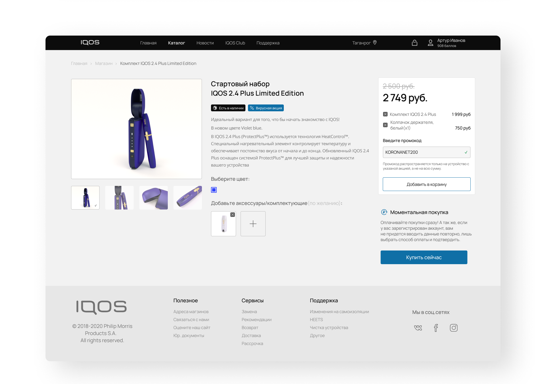
Task: Uncheck Колпачок держателя белый item
Action: (x=385, y=125)
